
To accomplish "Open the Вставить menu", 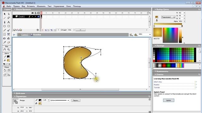I will click(x=31, y=6).
